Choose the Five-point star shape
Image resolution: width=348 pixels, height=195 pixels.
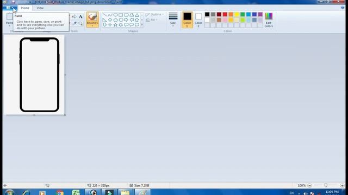[x=115, y=25]
